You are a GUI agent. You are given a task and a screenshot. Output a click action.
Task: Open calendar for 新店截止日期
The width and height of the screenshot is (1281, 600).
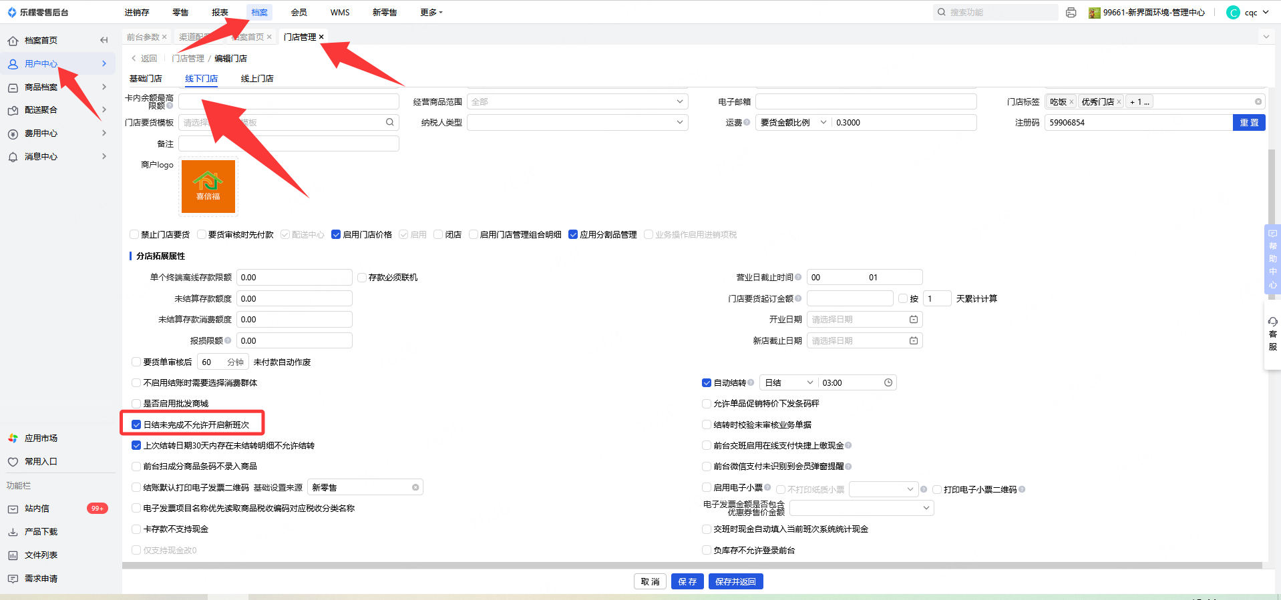914,341
